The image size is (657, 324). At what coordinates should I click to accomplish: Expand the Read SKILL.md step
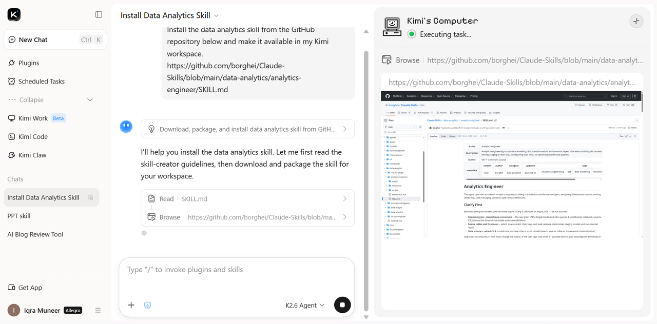pyautogui.click(x=247, y=199)
